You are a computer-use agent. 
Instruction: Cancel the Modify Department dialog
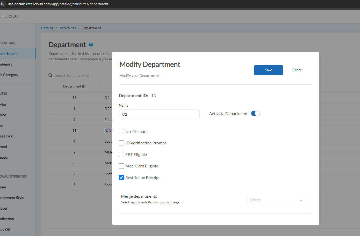(x=298, y=70)
